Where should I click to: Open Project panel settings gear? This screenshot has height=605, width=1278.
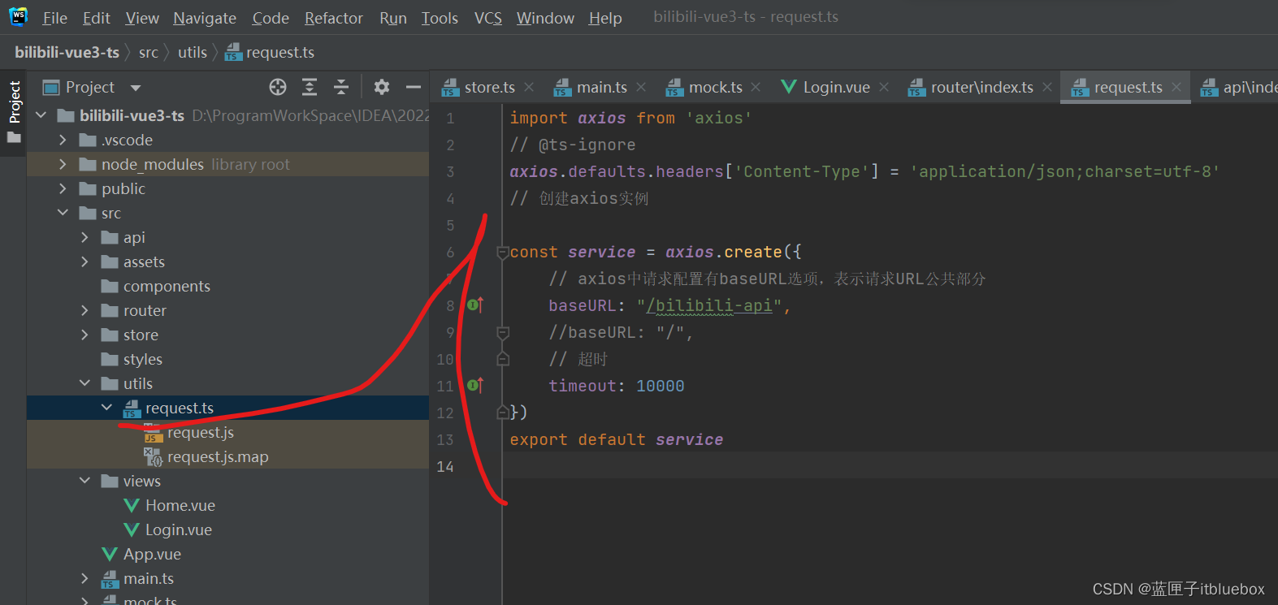pyautogui.click(x=382, y=87)
